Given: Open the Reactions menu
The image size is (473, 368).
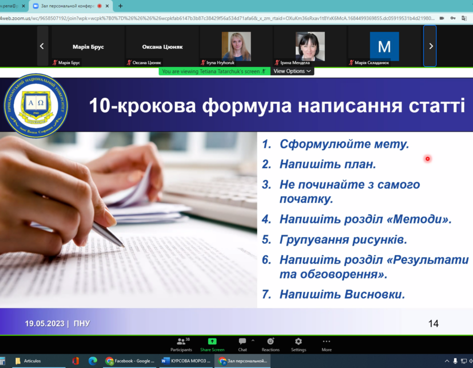Looking at the screenshot, I should pyautogui.click(x=271, y=344).
